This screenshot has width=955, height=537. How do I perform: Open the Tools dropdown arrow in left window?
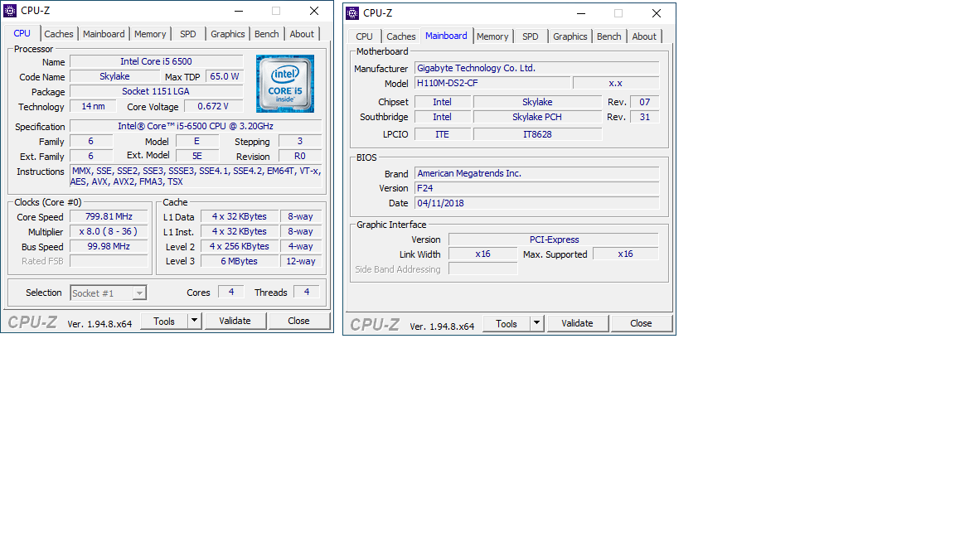[194, 321]
